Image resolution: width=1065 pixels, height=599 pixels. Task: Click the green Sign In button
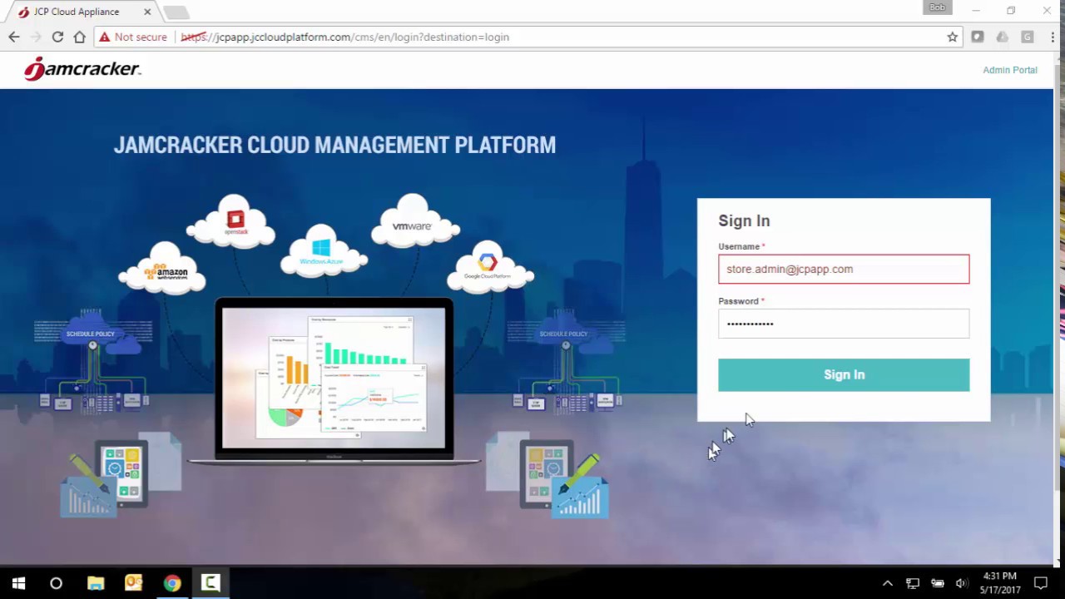[844, 374]
